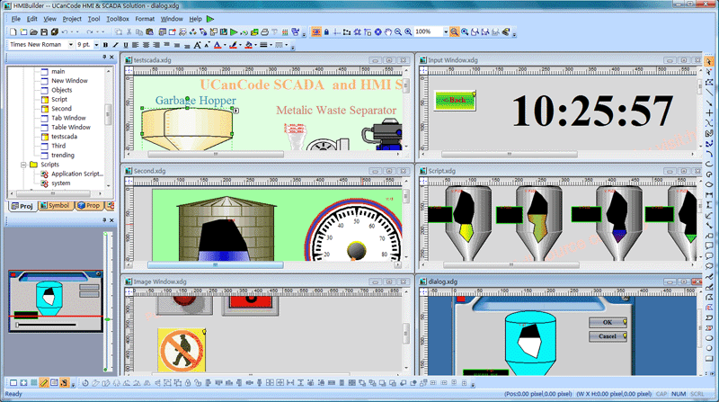Click the Garbage Hopper shape in testscada.xdg
719x402 pixels.
[x=187, y=129]
